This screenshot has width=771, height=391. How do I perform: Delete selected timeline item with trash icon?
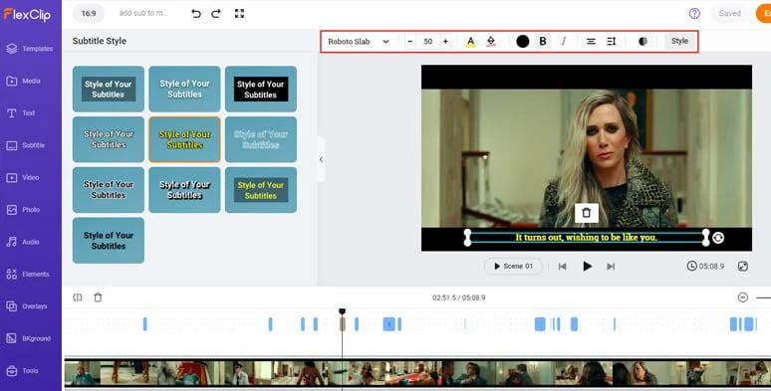[98, 297]
